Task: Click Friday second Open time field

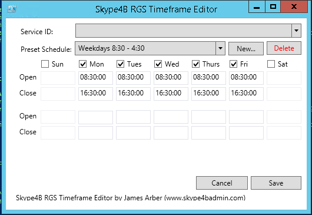Action: click(x=246, y=117)
